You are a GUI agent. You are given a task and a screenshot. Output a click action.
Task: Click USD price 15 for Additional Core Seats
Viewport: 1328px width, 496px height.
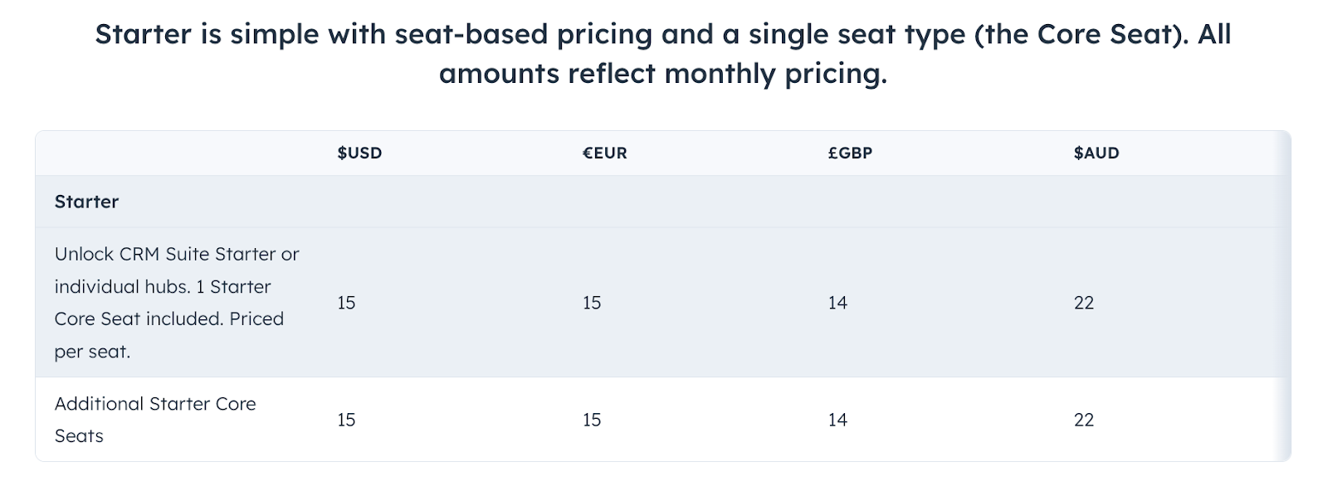(346, 420)
